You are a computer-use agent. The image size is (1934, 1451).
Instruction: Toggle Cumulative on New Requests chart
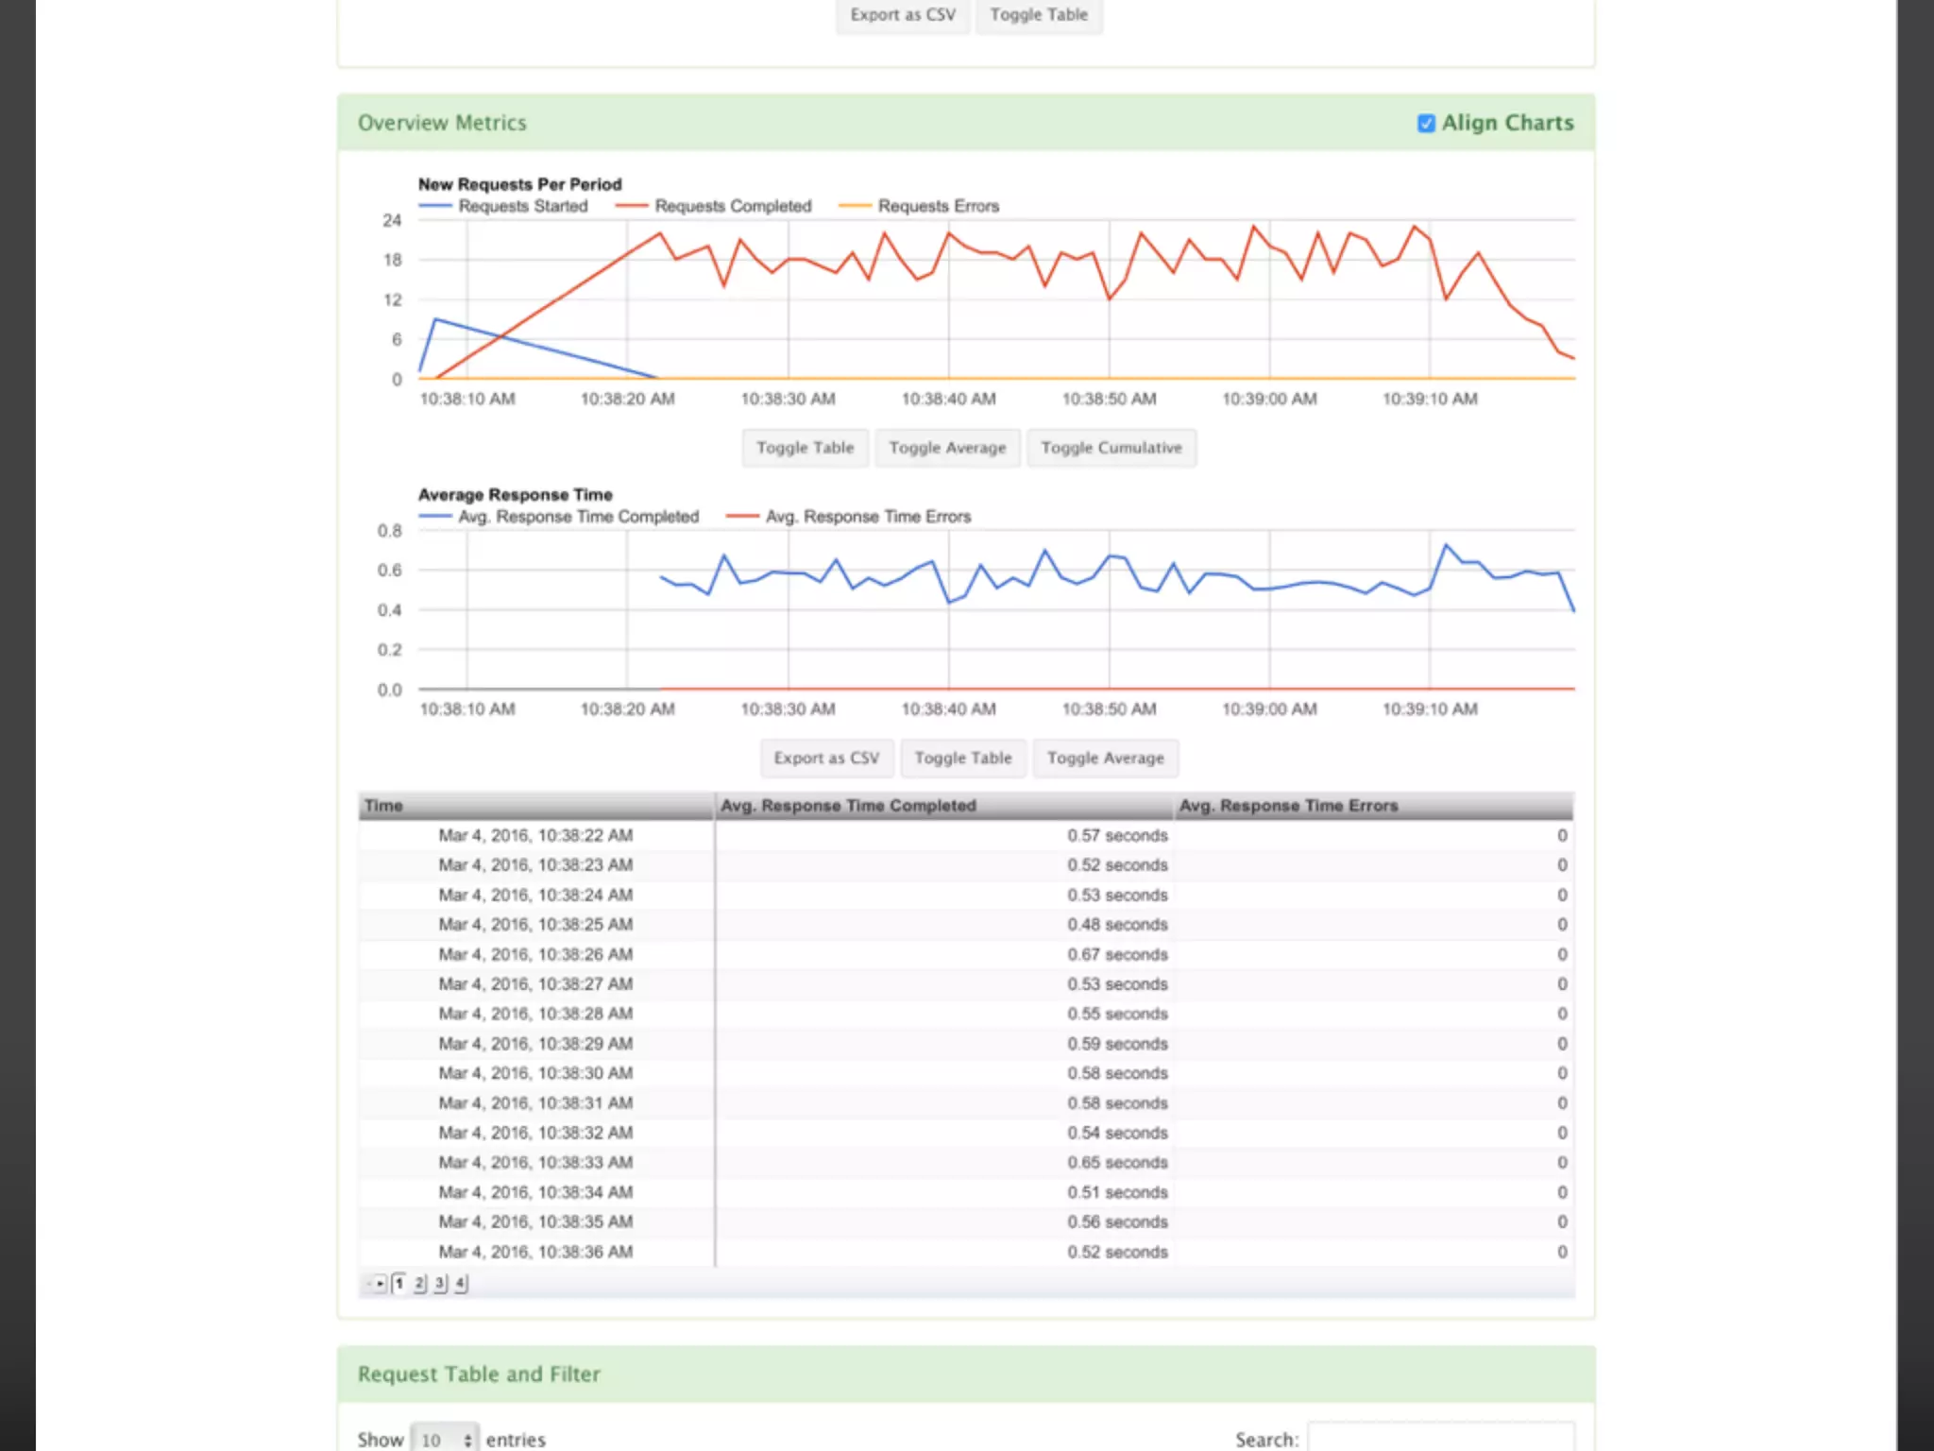[1111, 448]
